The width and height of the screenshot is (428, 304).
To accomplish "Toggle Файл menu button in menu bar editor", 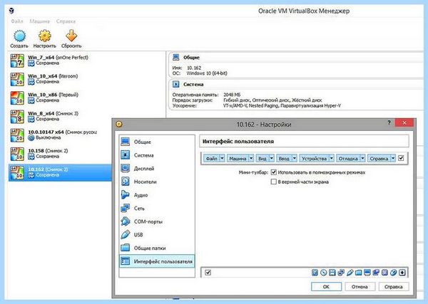I will point(212,158).
